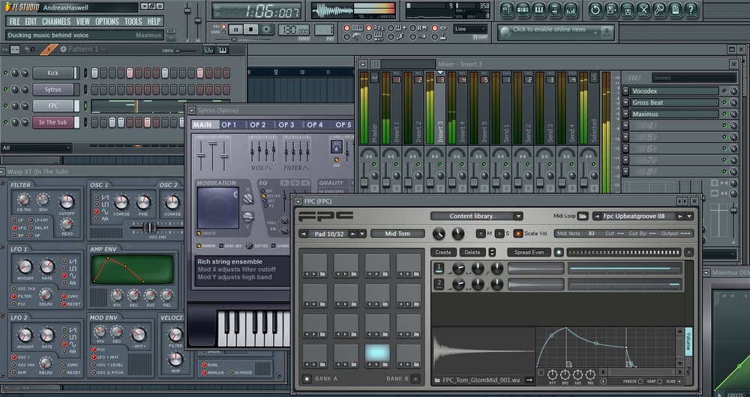Select the In The Sub channel button
Image resolution: width=750 pixels, height=397 pixels.
click(x=53, y=122)
